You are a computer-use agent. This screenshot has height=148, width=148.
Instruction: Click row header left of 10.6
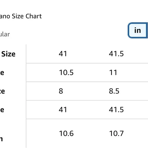[x=1, y=139]
